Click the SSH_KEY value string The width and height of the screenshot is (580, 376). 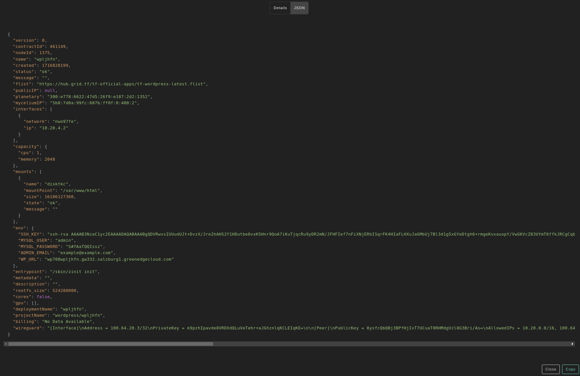(x=310, y=234)
